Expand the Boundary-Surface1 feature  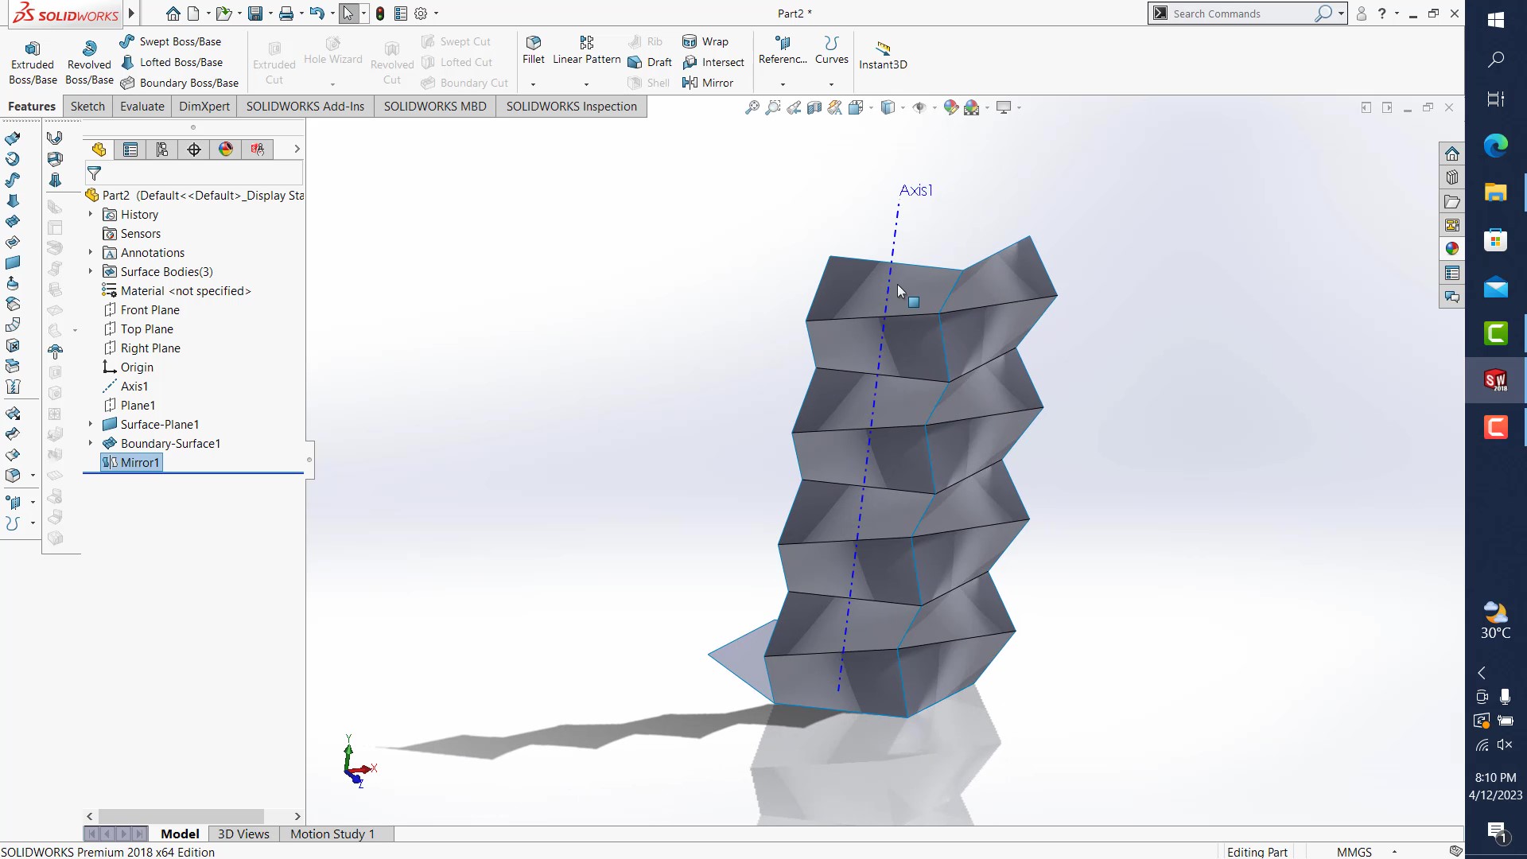pyautogui.click(x=91, y=444)
